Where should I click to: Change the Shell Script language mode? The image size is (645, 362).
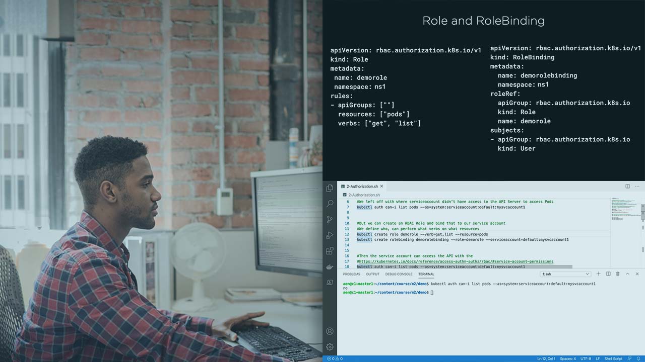613,358
